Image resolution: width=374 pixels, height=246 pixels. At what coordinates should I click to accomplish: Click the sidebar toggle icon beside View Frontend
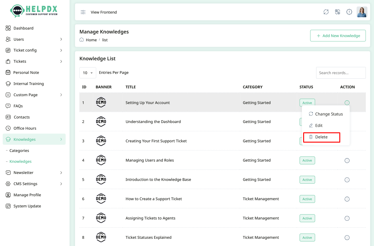[83, 12]
